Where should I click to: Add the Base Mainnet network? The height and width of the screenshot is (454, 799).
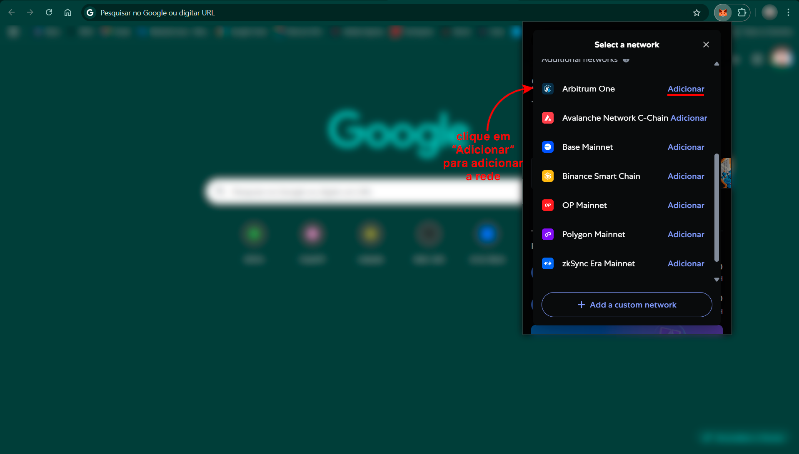(686, 147)
